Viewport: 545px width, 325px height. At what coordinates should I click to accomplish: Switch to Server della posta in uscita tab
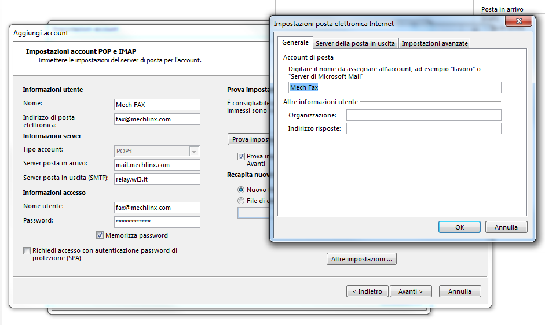[355, 43]
